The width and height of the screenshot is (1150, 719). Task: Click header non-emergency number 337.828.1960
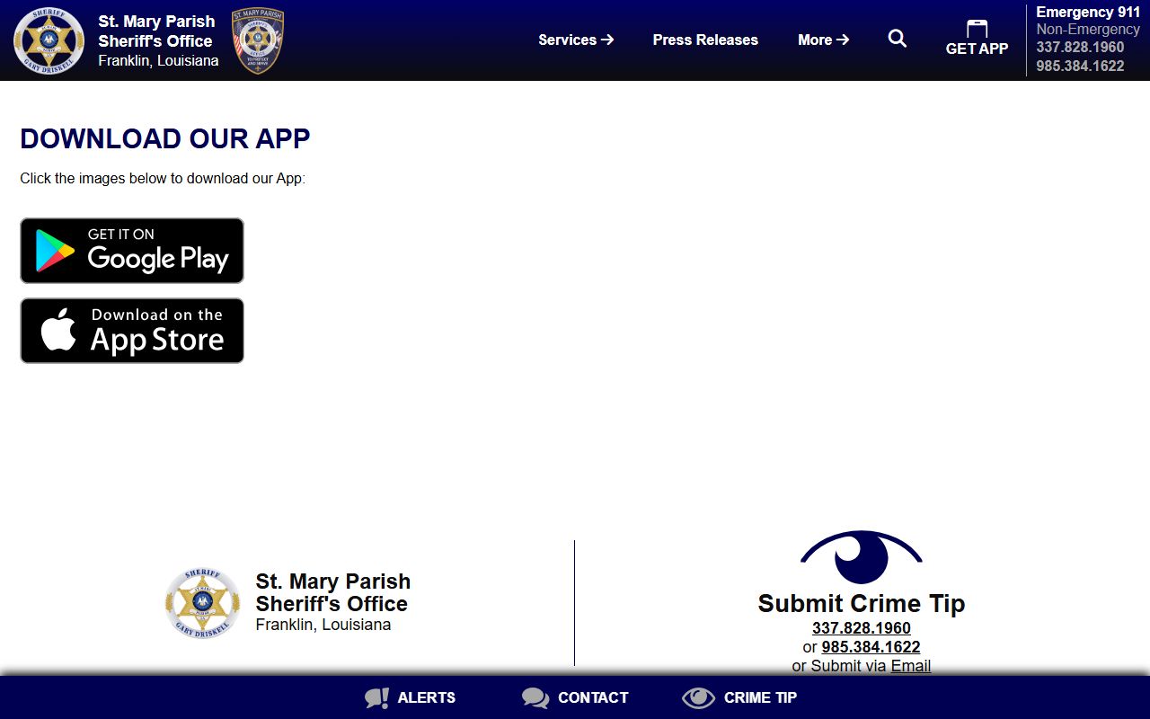click(1080, 48)
